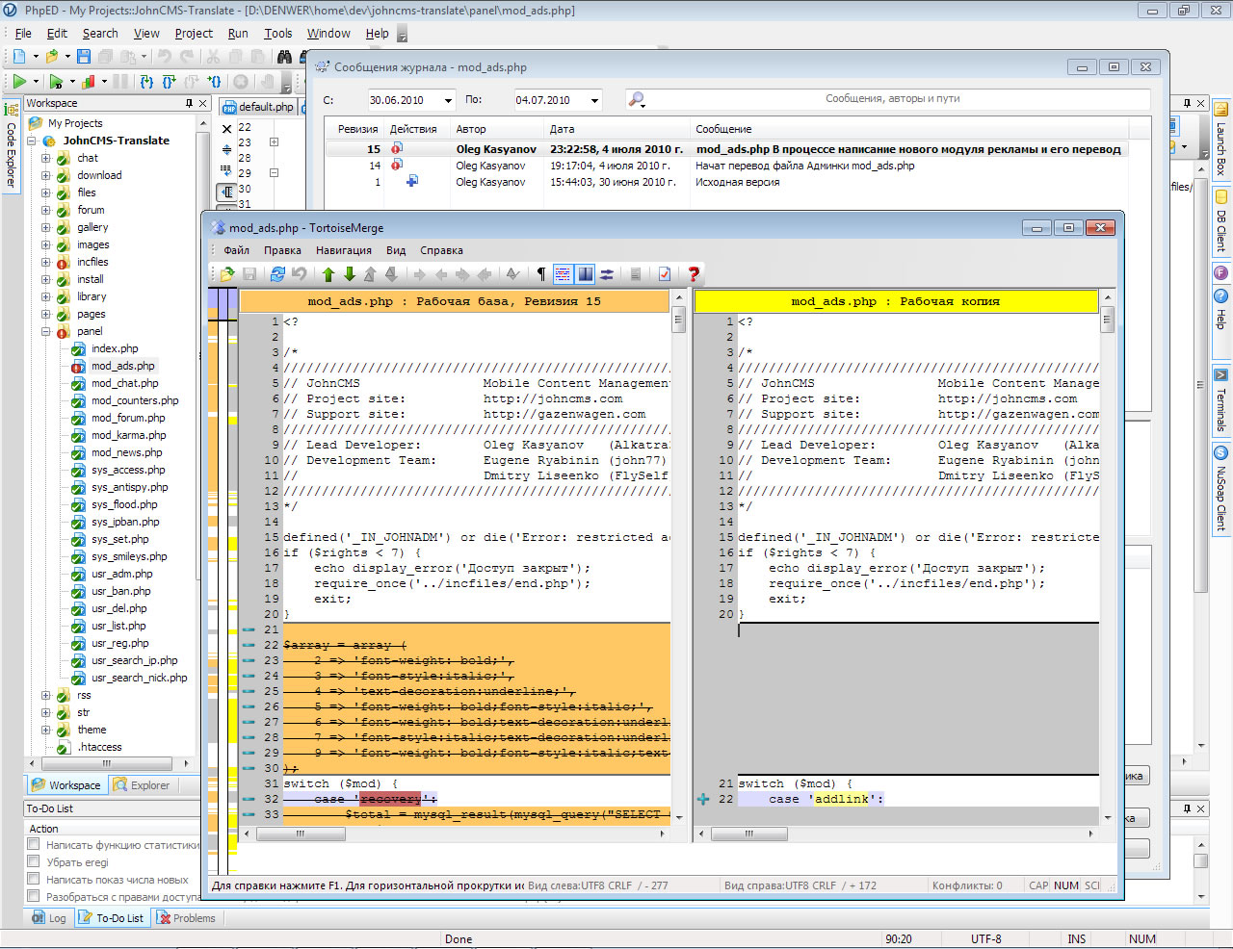Check the 'Написать показ числа новых' task

[x=34, y=880]
